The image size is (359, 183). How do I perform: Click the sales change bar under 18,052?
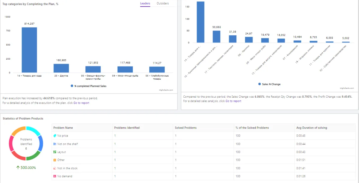(281, 40)
